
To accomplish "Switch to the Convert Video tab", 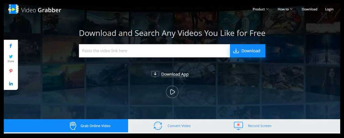I will click(x=172, y=126).
